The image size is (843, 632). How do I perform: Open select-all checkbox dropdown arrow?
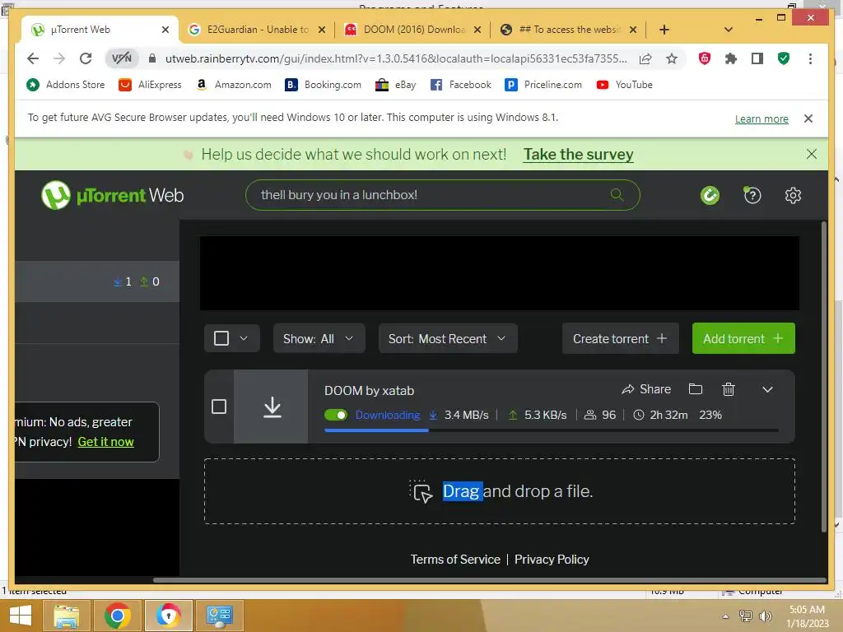coord(244,338)
